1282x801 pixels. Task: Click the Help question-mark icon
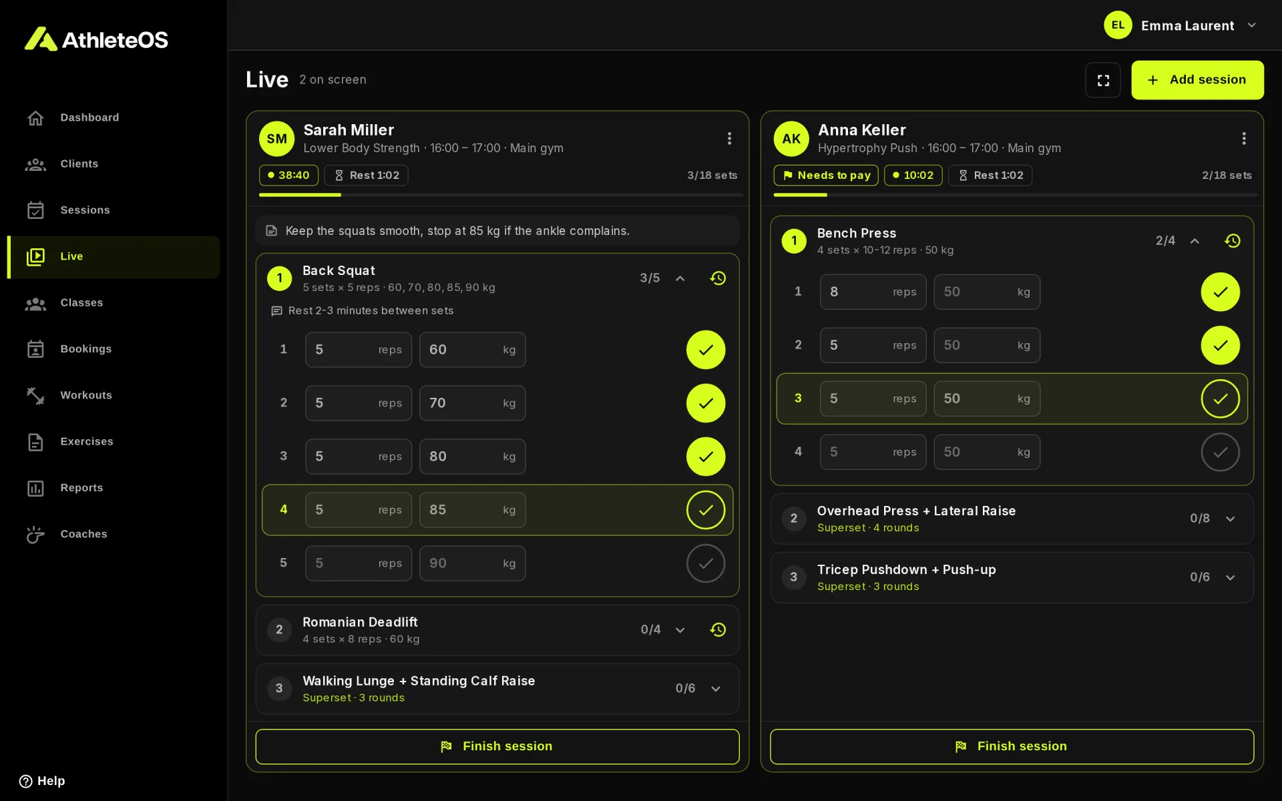[x=26, y=781]
